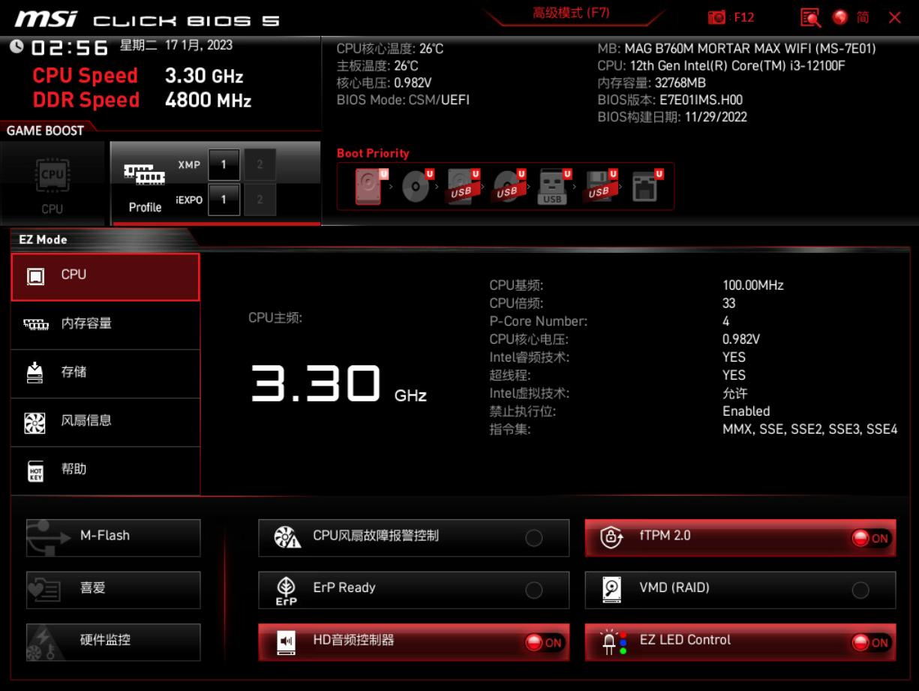Click the EZ LED Control bulb icon
The height and width of the screenshot is (691, 919).
click(611, 641)
